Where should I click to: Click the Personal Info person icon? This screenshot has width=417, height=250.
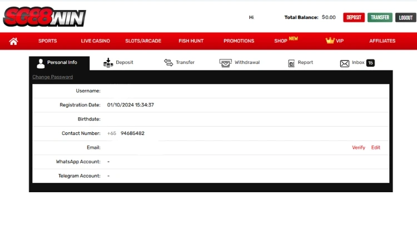pos(41,63)
